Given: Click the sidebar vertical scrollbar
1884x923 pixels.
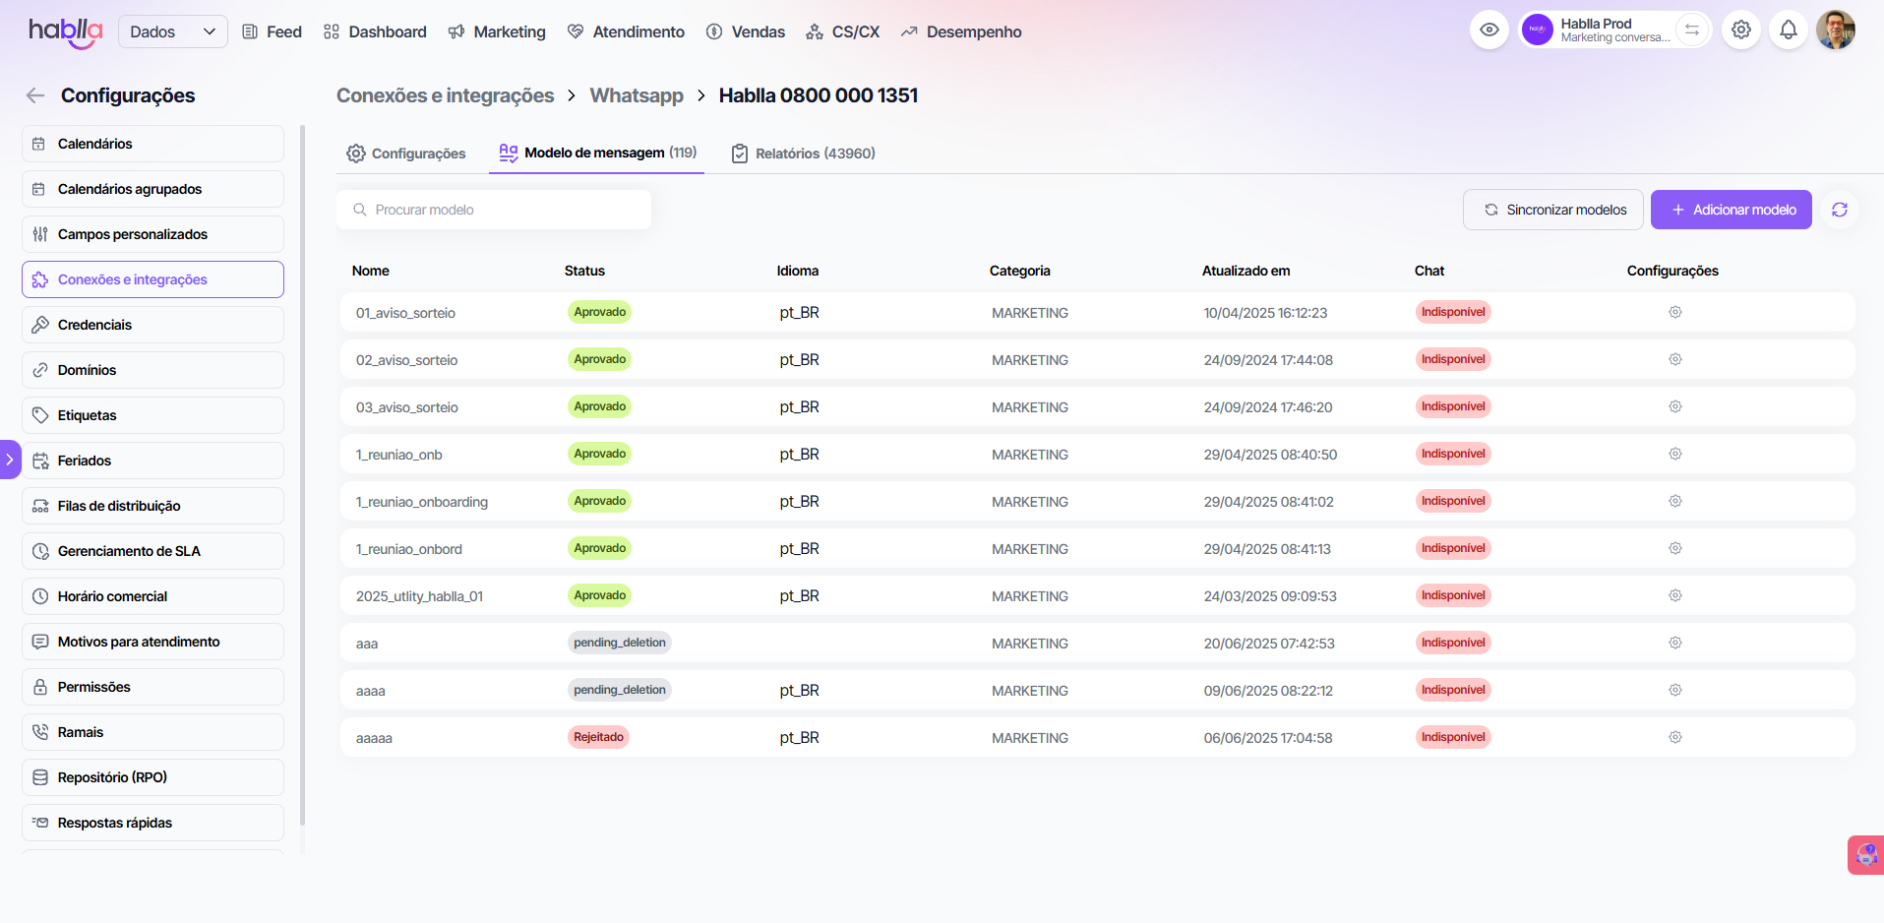Looking at the screenshot, I should (302, 472).
